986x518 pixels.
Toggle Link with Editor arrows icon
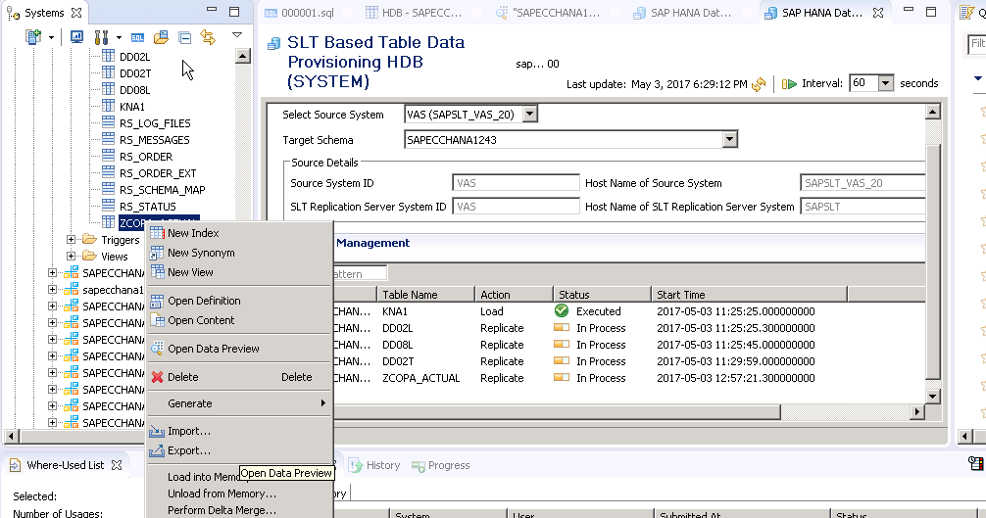pos(208,37)
